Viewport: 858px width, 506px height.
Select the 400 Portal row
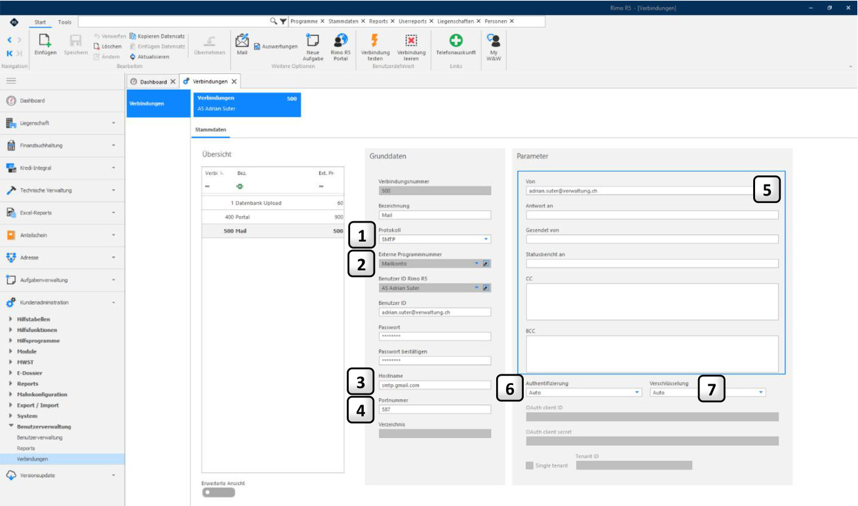[273, 217]
